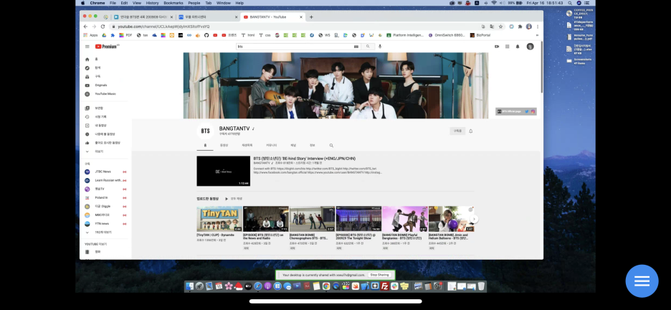Viewport: 671px width, 310px height.
Task: Switch to the BANGTANTV - YouTube tab
Action: 272,17
